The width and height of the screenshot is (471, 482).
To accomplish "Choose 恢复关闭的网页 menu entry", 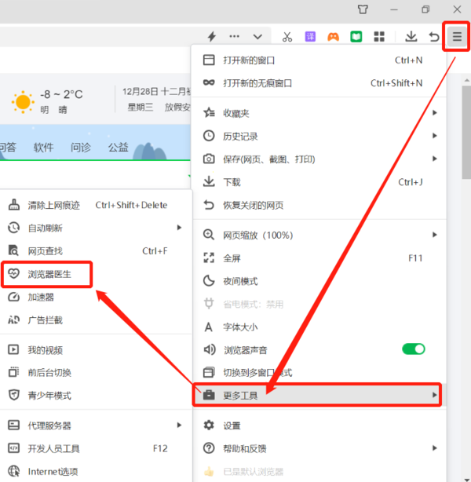I will pyautogui.click(x=319, y=205).
